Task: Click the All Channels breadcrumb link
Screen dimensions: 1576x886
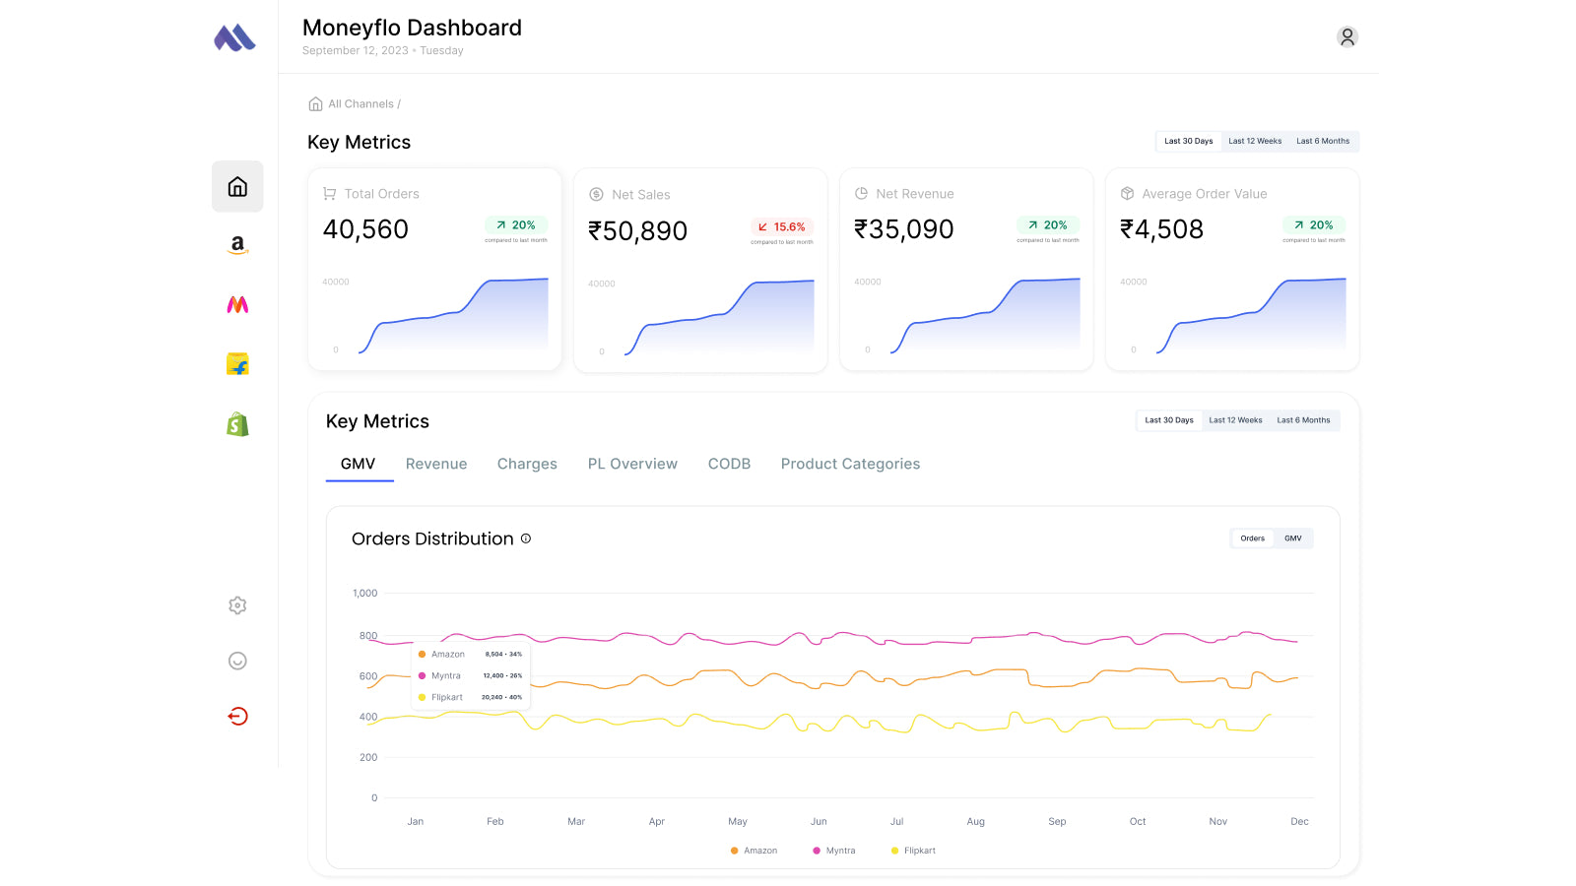Action: pyautogui.click(x=360, y=104)
